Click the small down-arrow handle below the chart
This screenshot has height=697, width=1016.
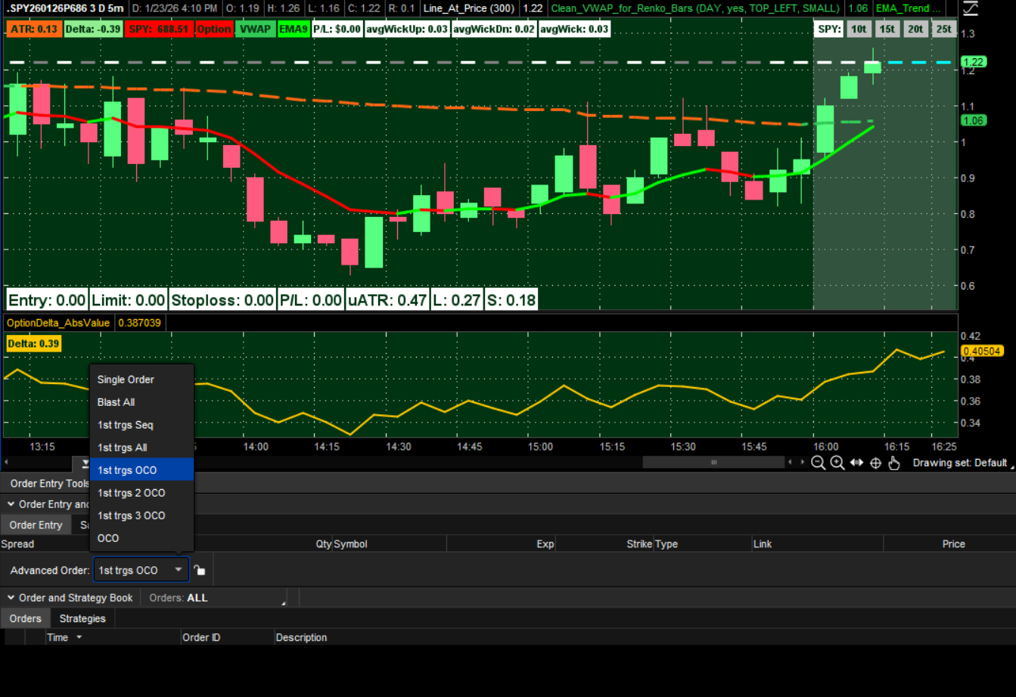85,464
